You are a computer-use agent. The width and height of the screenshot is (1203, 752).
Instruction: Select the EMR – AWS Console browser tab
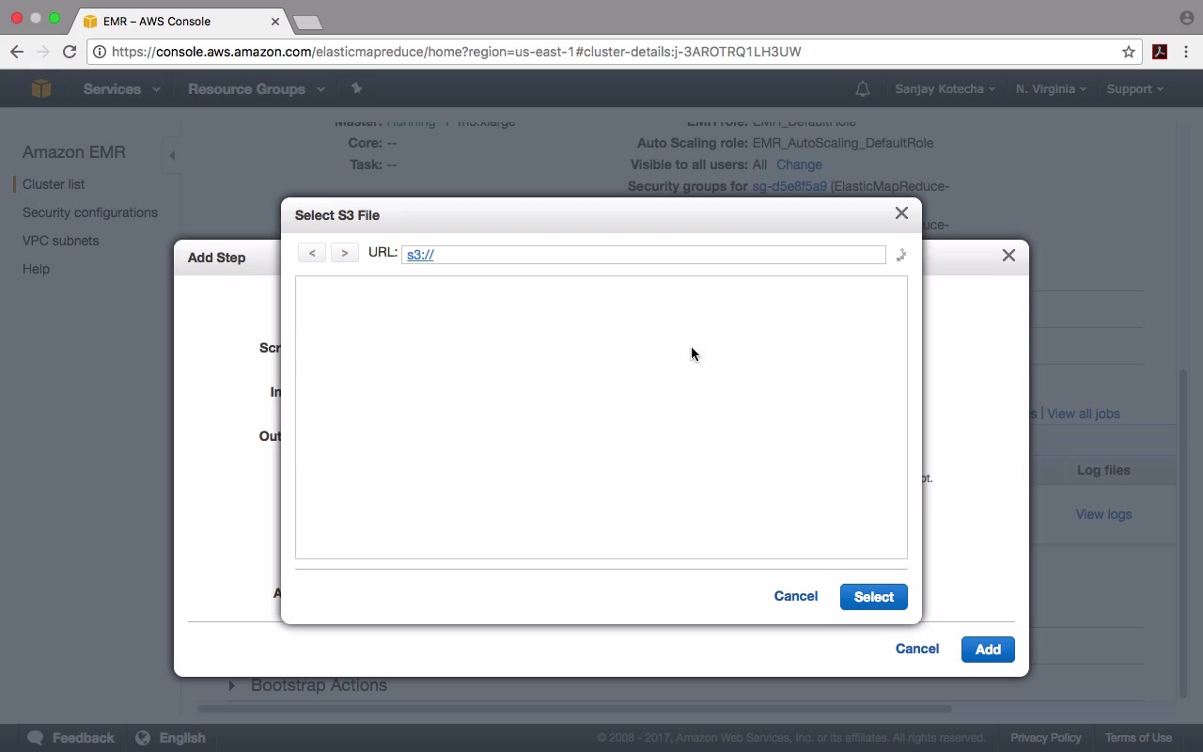179,21
